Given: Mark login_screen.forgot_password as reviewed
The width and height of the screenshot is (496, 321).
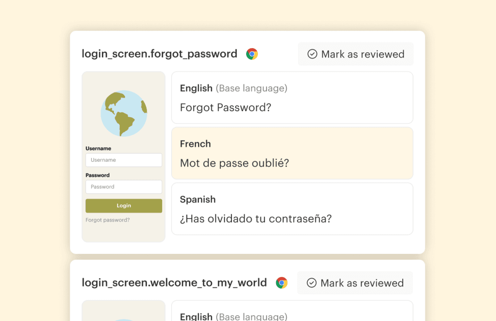Looking at the screenshot, I should click(356, 54).
